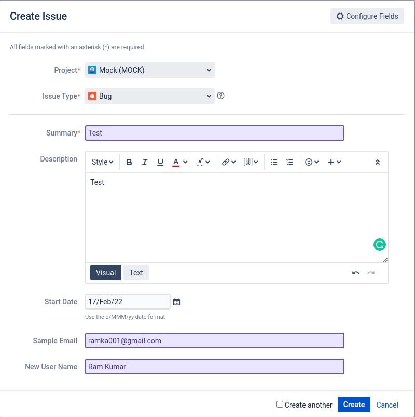
Task: Insert a numbered list
Action: tap(289, 162)
